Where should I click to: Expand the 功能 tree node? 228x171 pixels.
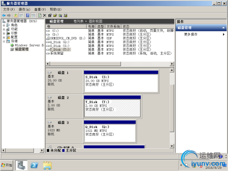[4, 29]
